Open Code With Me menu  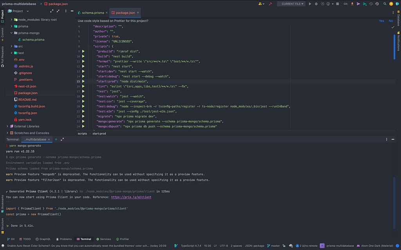coord(261,4)
